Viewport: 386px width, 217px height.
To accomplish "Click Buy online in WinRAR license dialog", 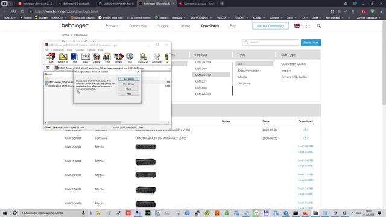I will [x=128, y=79].
